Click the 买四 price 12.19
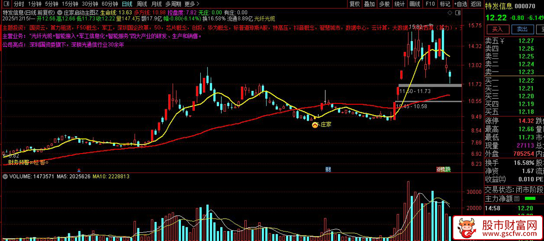Screen dimensions: 544x241 (x=526, y=104)
